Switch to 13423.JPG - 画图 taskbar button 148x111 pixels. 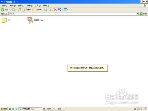pos(54,109)
